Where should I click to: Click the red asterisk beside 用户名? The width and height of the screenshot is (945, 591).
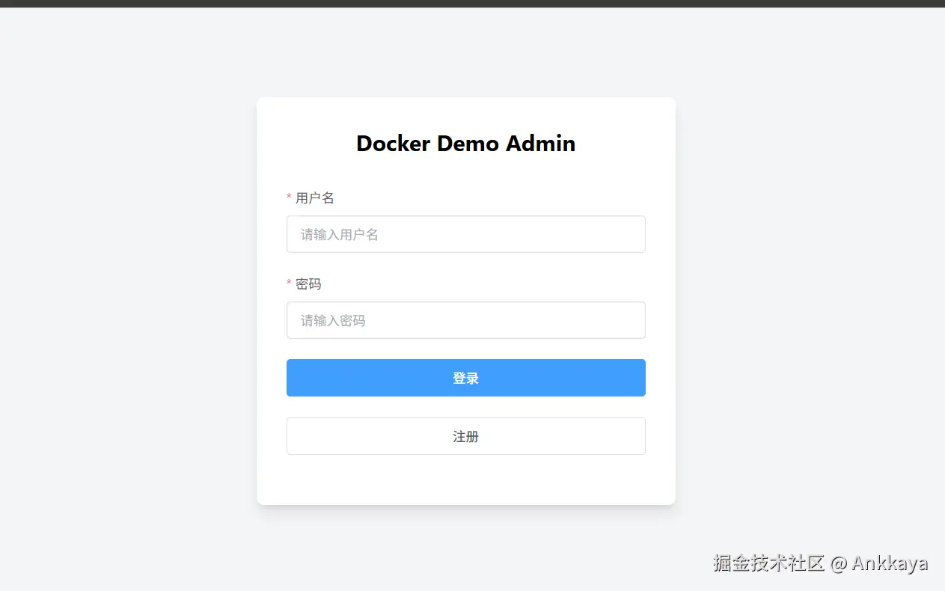[289, 197]
